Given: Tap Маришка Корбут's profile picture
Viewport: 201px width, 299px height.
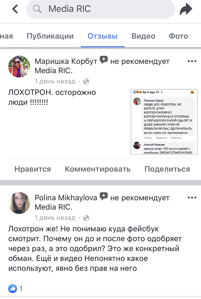Looking at the screenshot, I should click(x=19, y=67).
